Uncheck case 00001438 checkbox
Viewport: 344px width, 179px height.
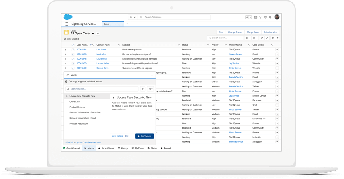pos(73,68)
